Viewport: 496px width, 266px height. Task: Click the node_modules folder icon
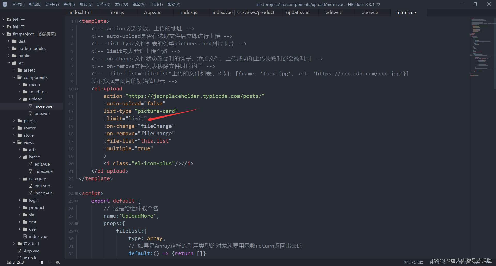(x=14, y=48)
